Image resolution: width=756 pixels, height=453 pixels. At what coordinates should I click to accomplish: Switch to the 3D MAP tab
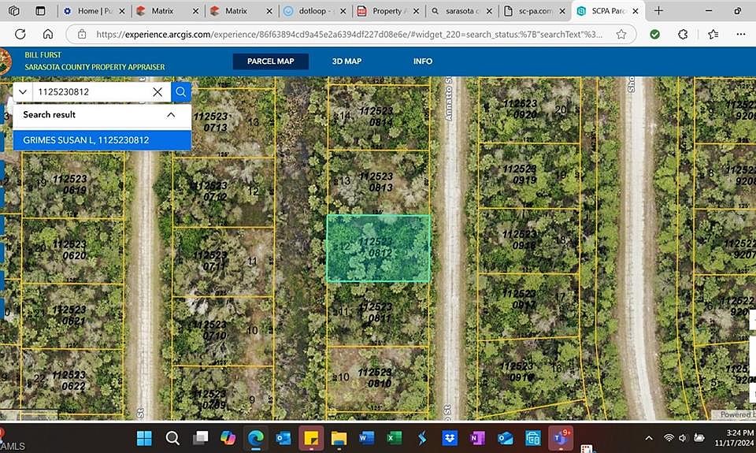click(x=346, y=61)
